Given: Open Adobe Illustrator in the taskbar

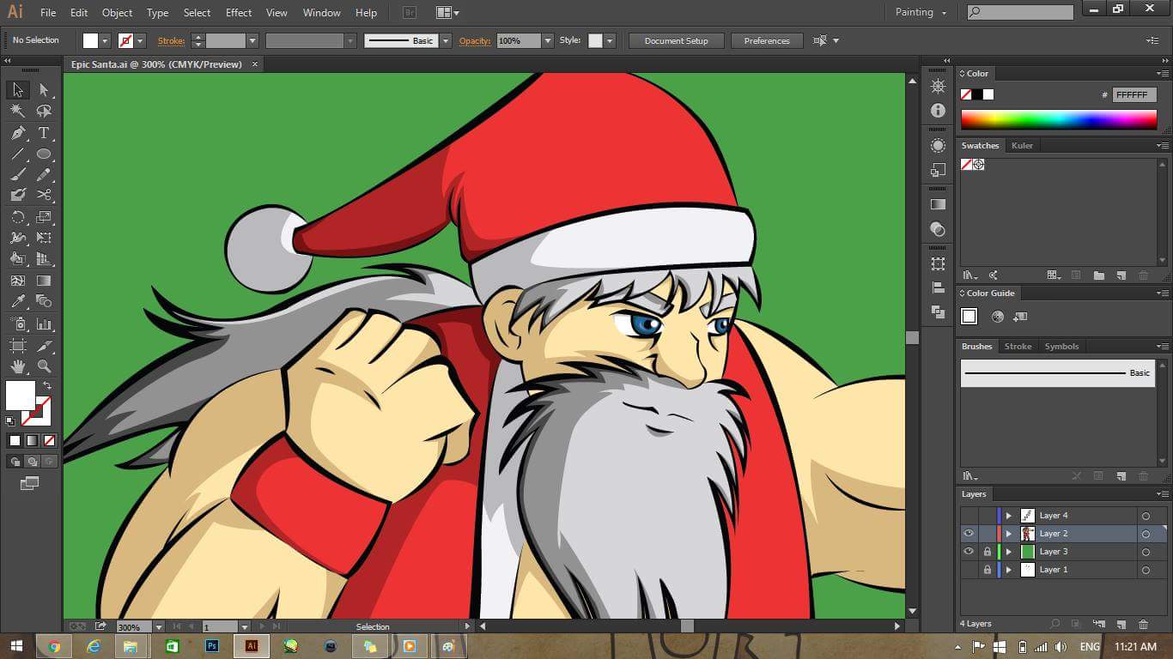Looking at the screenshot, I should point(252,646).
